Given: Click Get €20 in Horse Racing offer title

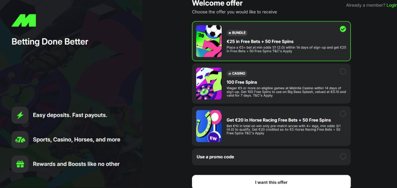Looking at the screenshot, I should tap(279, 120).
